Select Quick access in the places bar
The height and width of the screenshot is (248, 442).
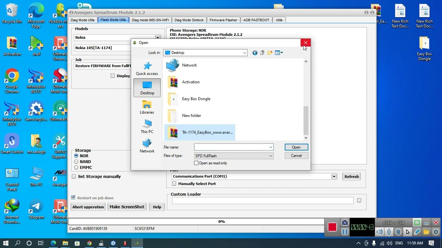tap(147, 69)
